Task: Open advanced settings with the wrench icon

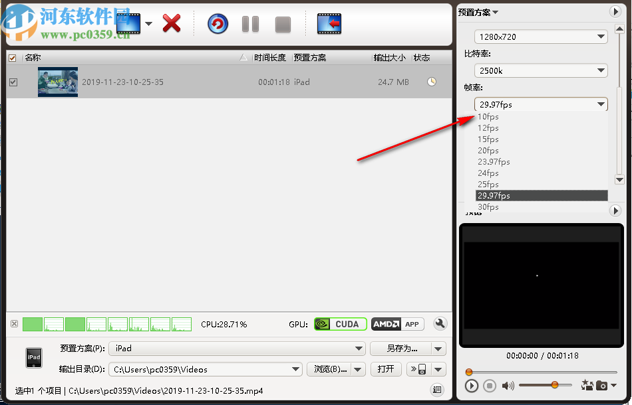Action: pos(440,324)
